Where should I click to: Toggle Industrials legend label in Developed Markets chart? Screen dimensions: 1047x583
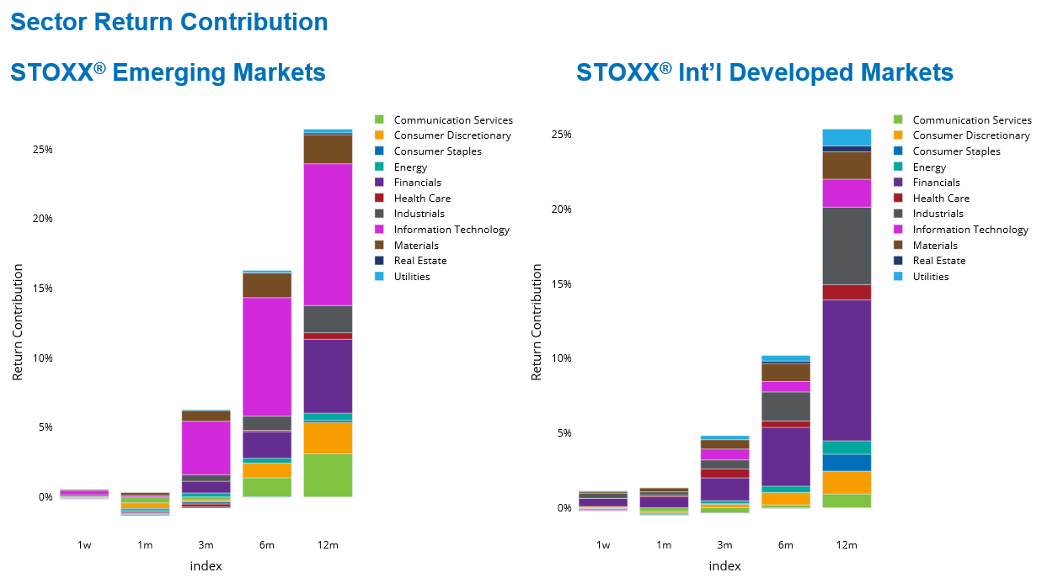937,214
